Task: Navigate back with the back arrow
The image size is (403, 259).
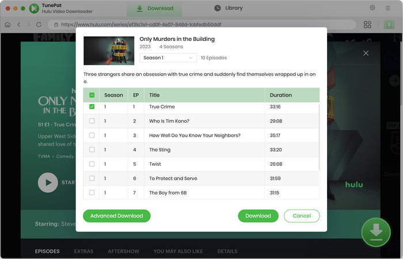Action: (19, 24)
